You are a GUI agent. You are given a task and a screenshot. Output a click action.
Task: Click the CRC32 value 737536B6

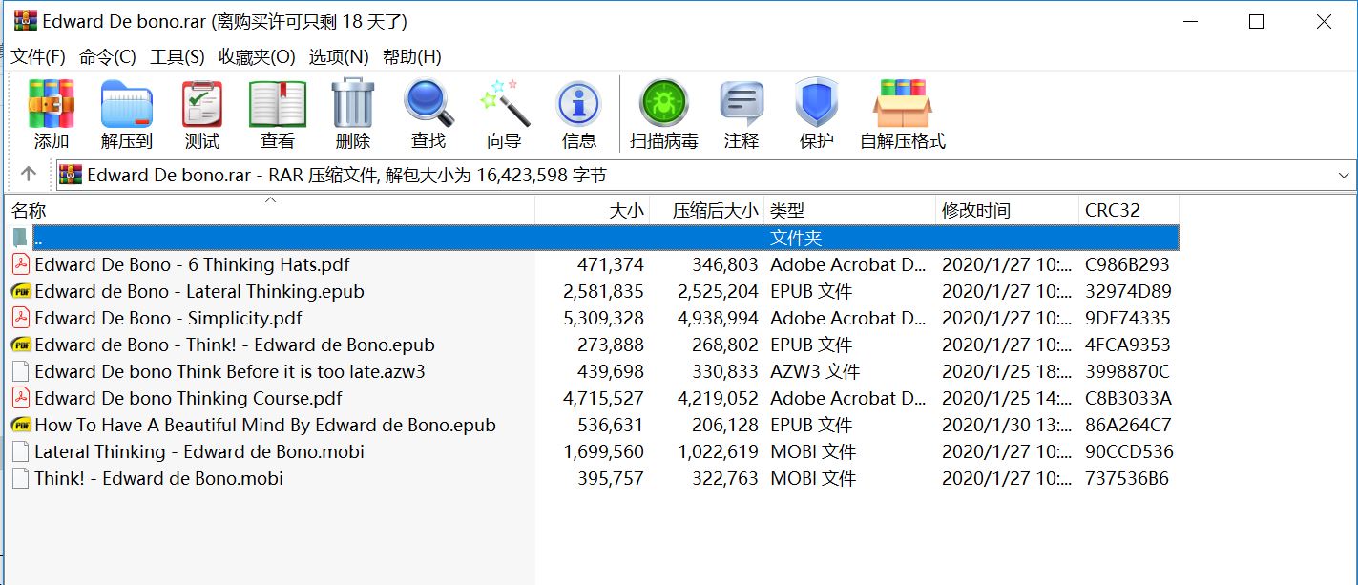[1126, 478]
